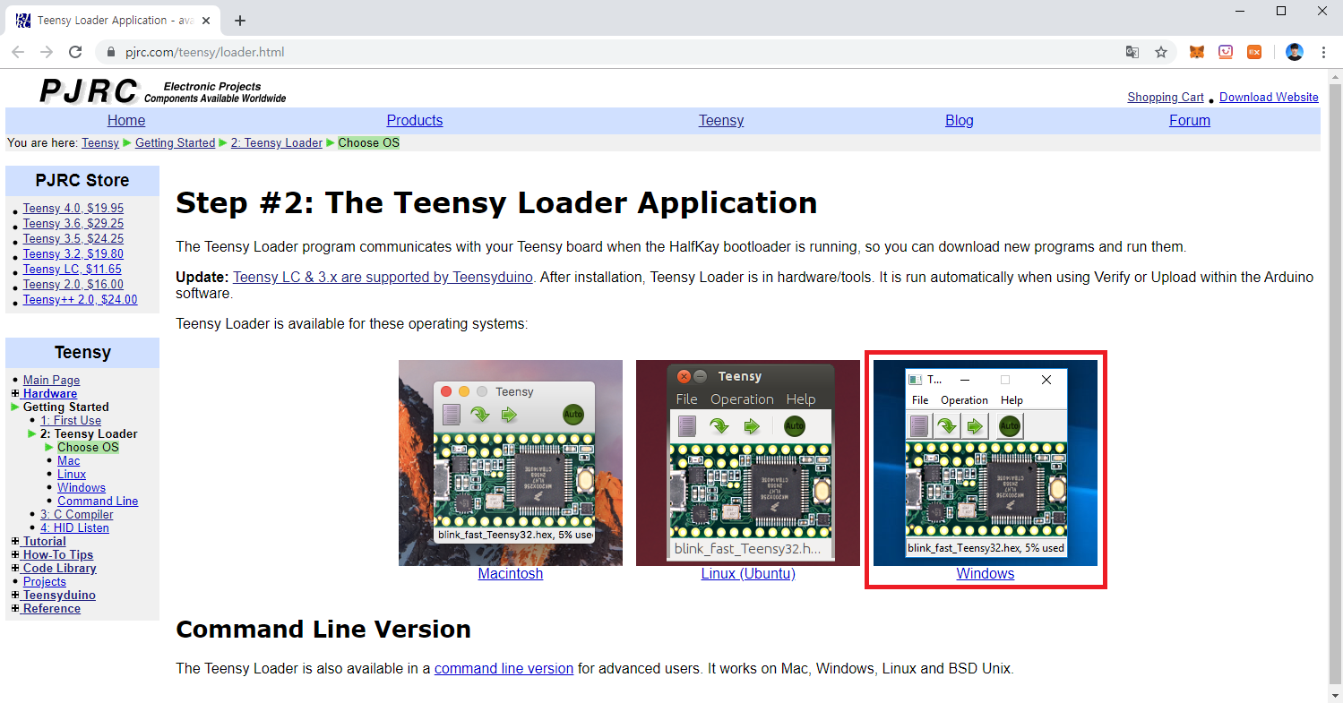
Task: Open 1: First Use in the sidebar
Action: 71,420
